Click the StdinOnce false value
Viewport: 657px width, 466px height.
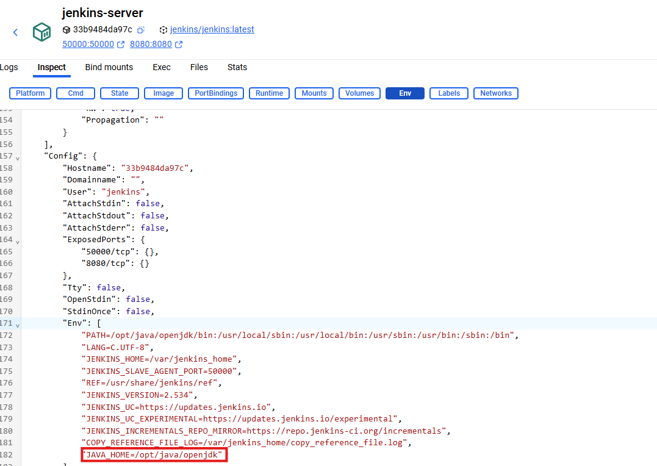(x=138, y=312)
